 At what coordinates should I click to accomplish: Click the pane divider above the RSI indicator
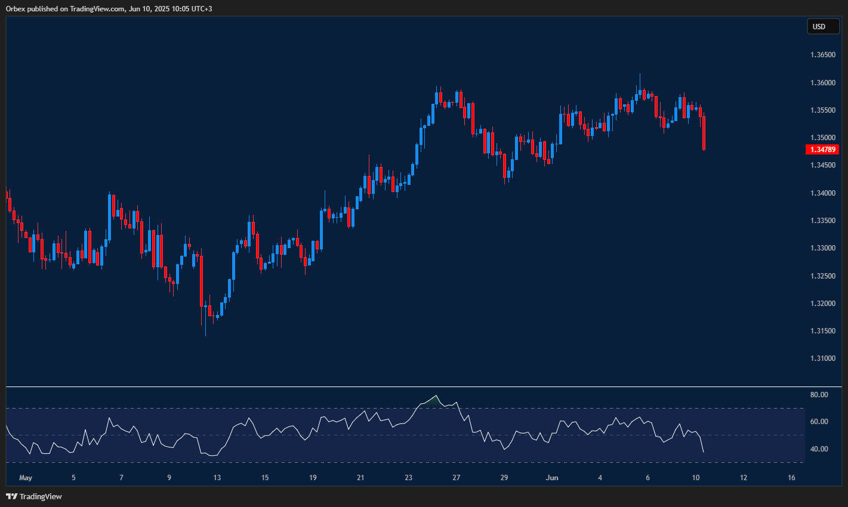pyautogui.click(x=406, y=387)
